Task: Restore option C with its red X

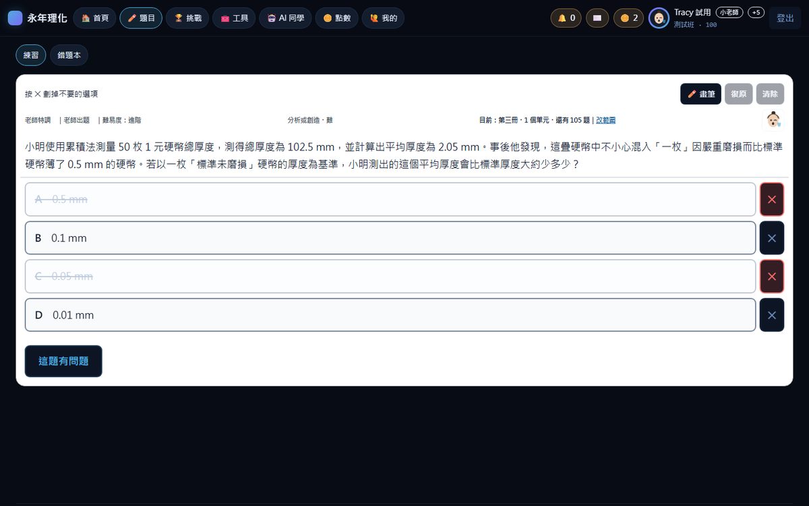Action: pyautogui.click(x=772, y=277)
